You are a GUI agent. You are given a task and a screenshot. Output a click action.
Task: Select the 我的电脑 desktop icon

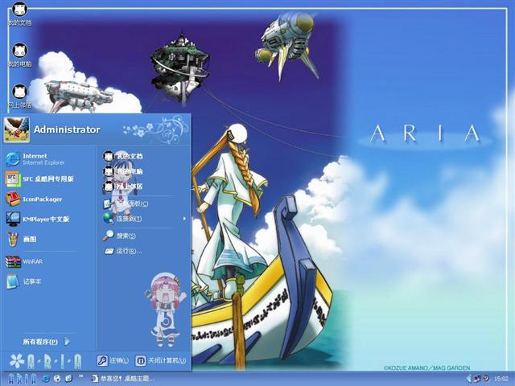[x=19, y=55]
